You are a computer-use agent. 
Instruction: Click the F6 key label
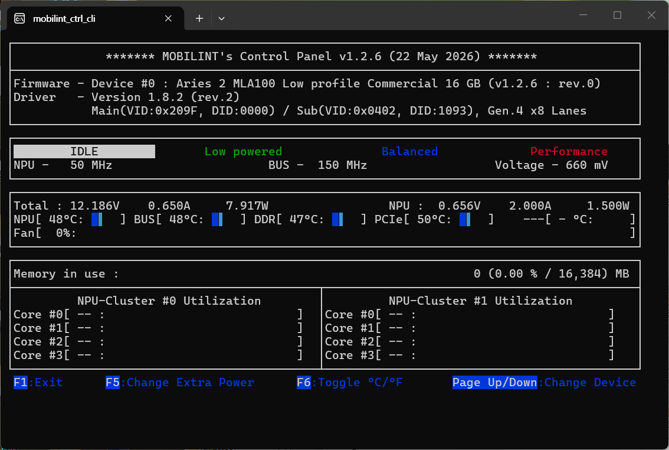pos(304,382)
